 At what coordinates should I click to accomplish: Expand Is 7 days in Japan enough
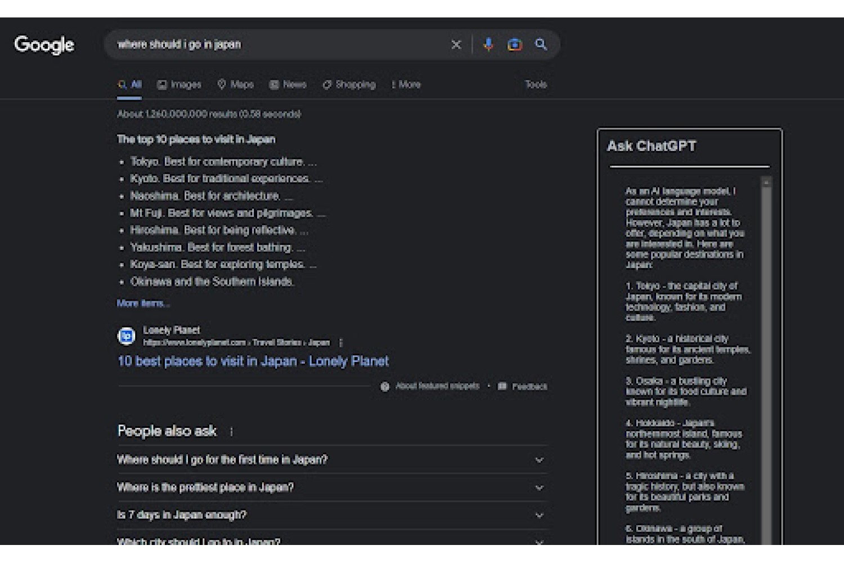coord(332,515)
